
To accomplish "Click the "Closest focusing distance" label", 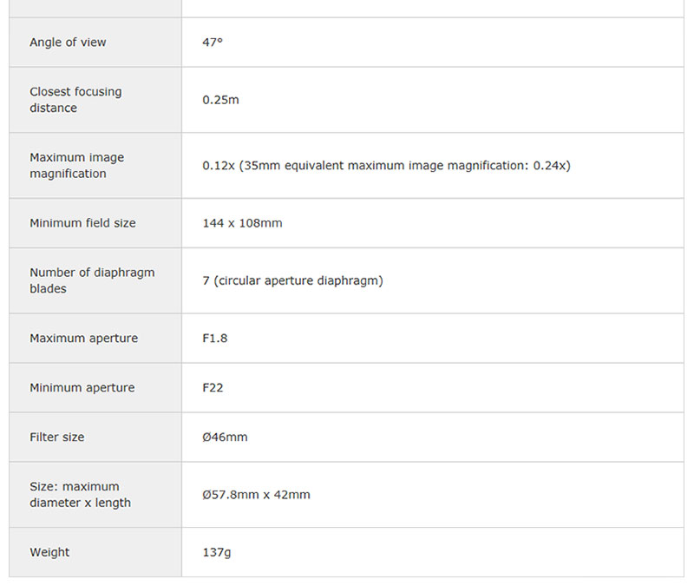I will pyautogui.click(x=75, y=100).
